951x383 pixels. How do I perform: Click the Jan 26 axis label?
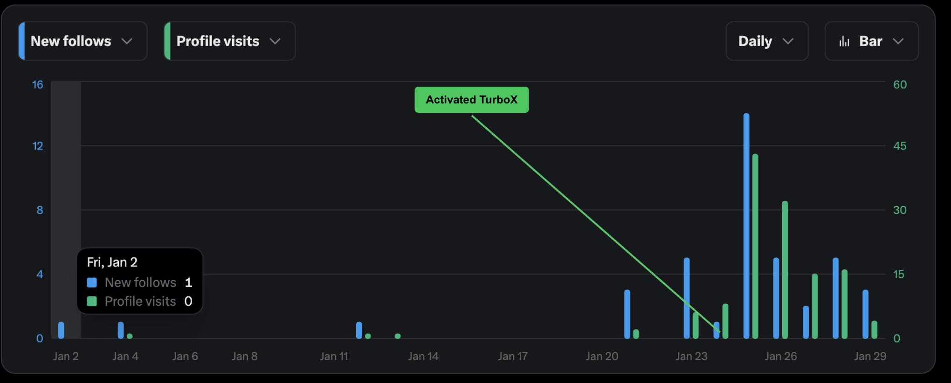point(781,356)
